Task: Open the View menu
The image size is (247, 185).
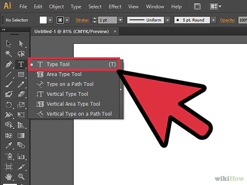Action: 133,7
